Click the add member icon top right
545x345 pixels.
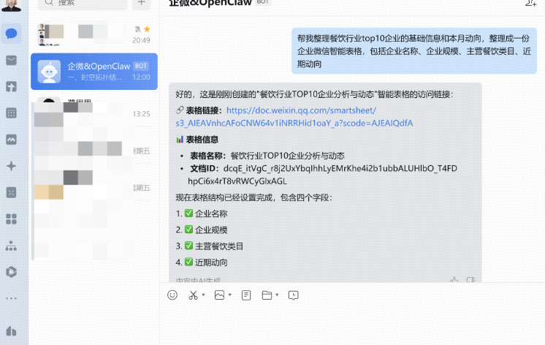coord(530,4)
